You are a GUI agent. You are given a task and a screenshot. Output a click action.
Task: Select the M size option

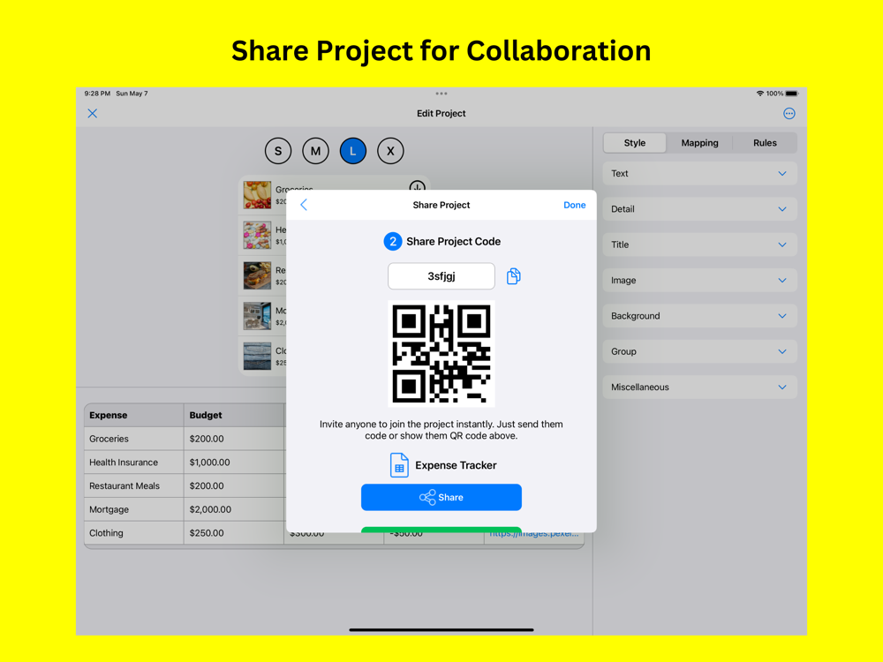(x=315, y=151)
